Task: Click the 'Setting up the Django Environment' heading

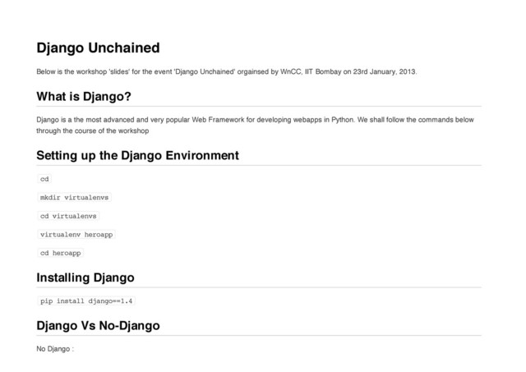Action: pyautogui.click(x=138, y=156)
